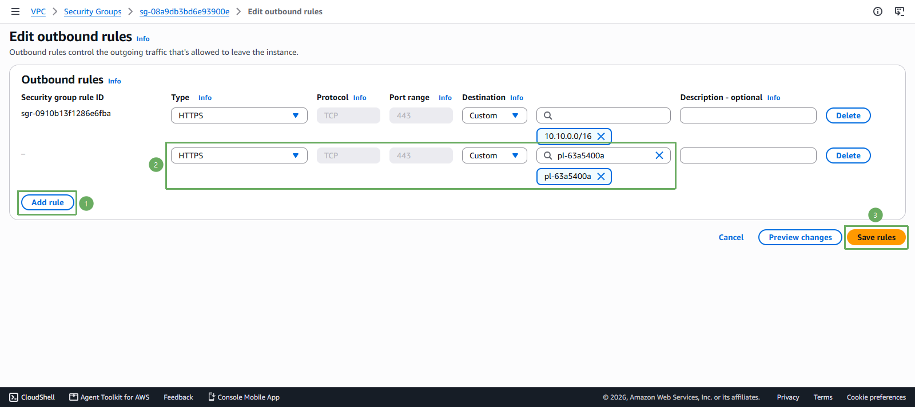The width and height of the screenshot is (915, 407).
Task: Open Info link for Port range column
Action: click(445, 98)
